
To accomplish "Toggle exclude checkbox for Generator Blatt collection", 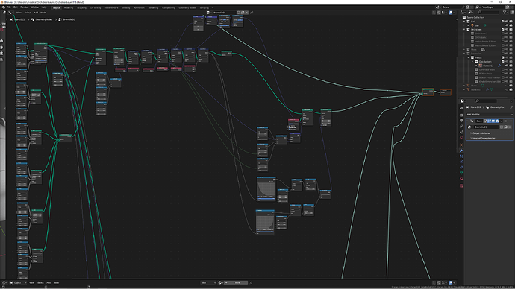I will click(503, 69).
